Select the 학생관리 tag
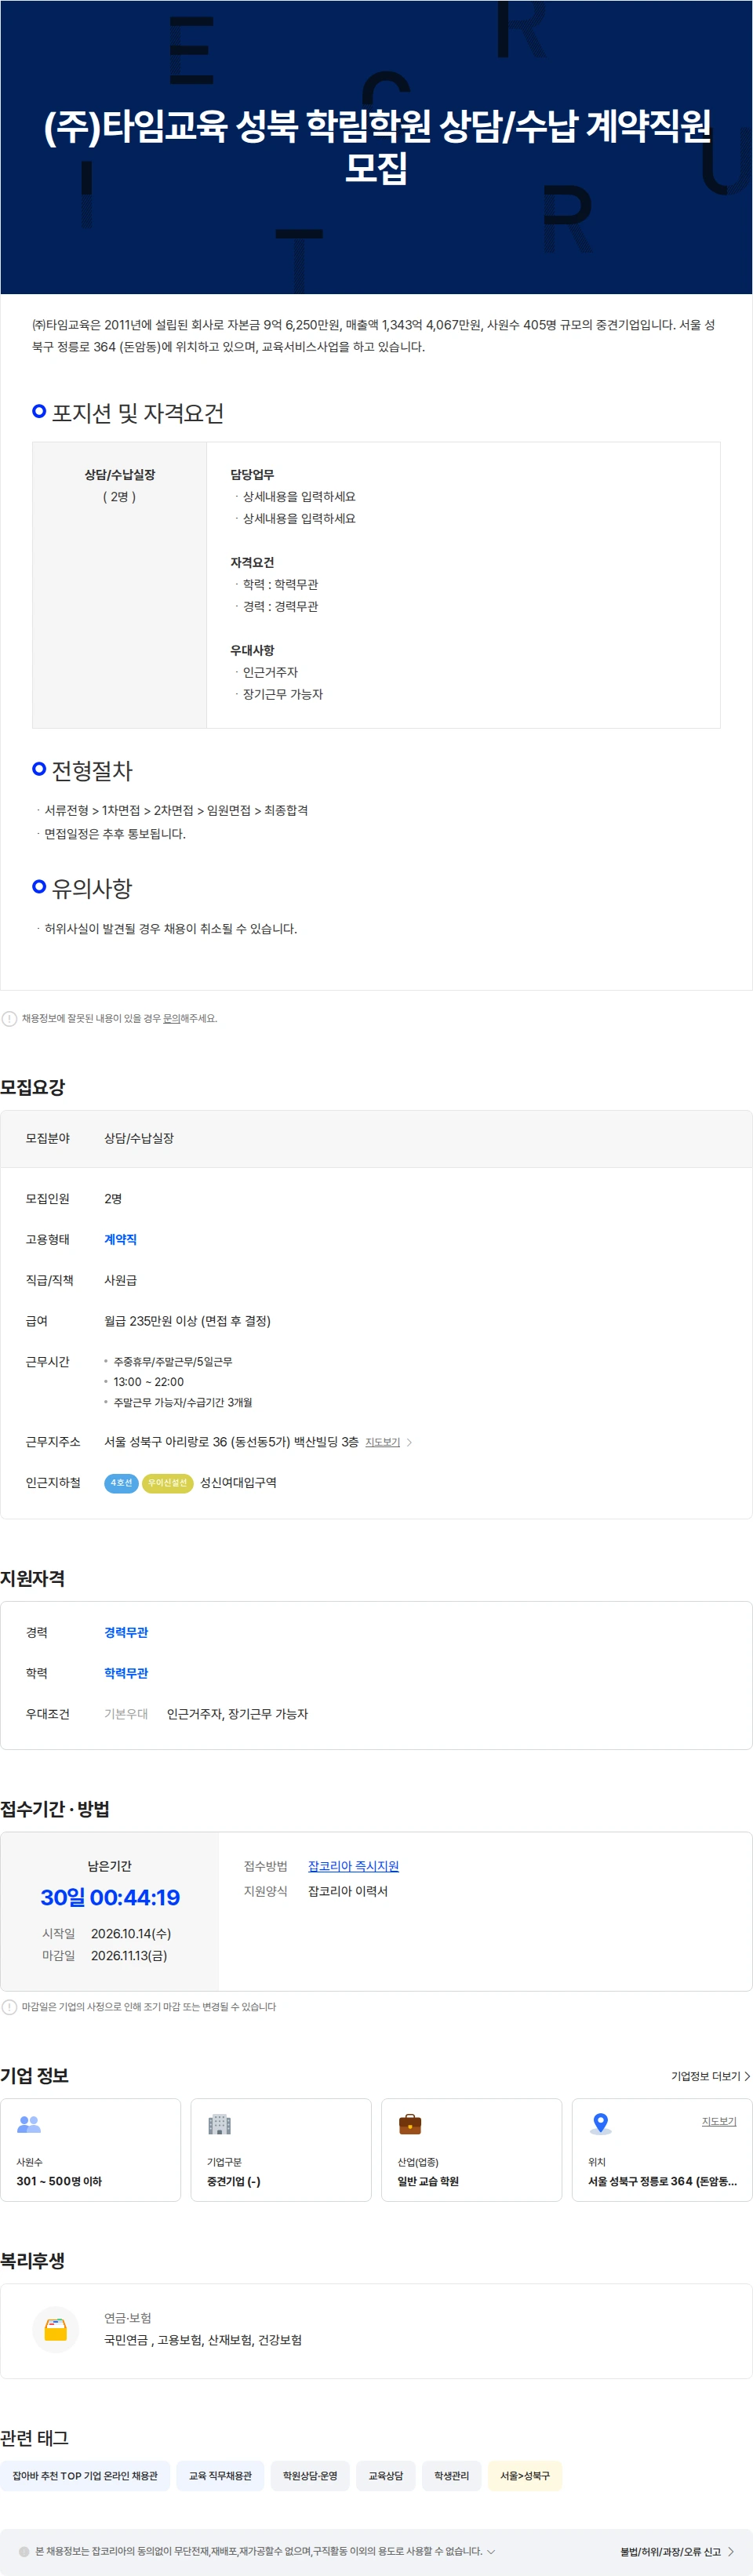Screen dimensions: 753x2576 click(452, 2476)
